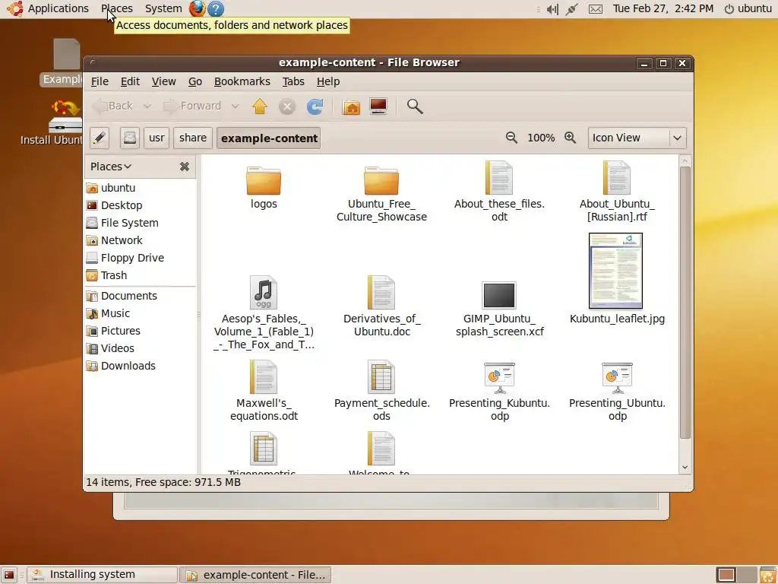Select Aesop's_Fables ogg audio file

point(264,313)
